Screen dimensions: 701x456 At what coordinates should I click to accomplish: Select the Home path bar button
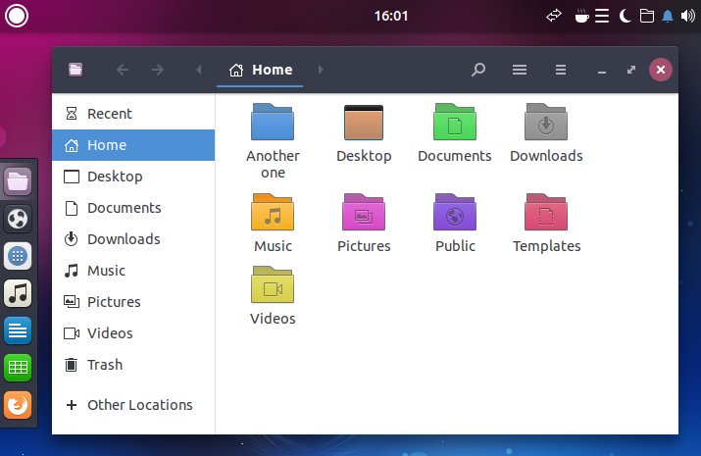pos(260,70)
